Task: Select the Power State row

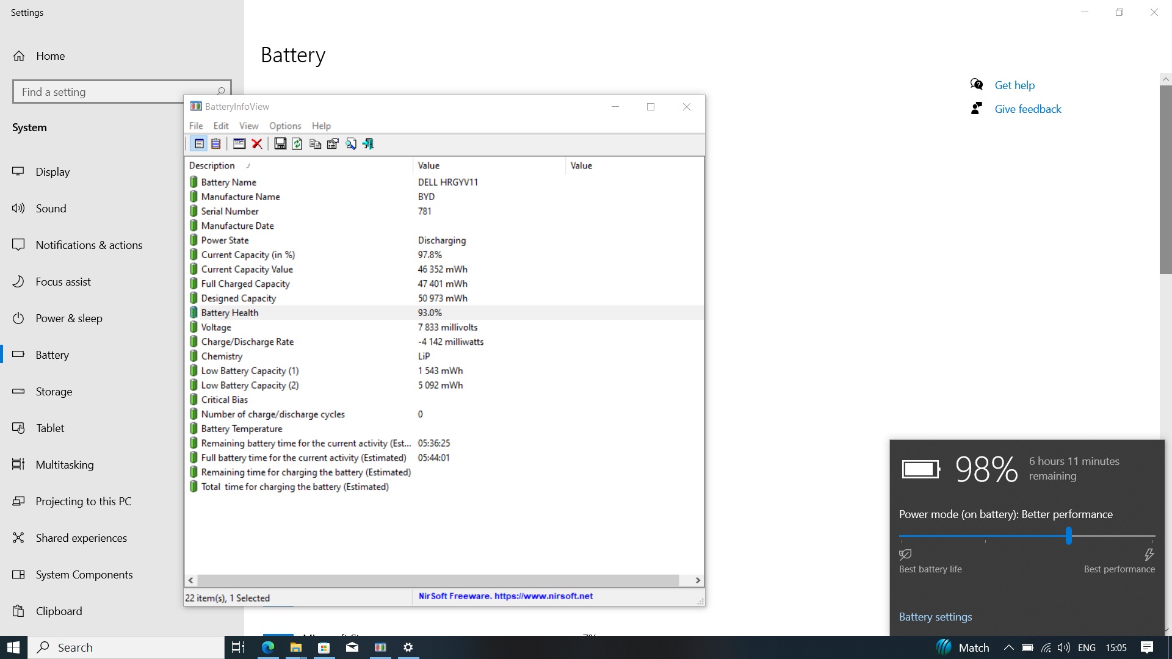Action: coord(444,240)
